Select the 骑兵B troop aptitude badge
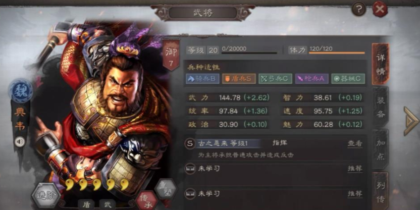This screenshot has width=420, height=210. coord(203,78)
